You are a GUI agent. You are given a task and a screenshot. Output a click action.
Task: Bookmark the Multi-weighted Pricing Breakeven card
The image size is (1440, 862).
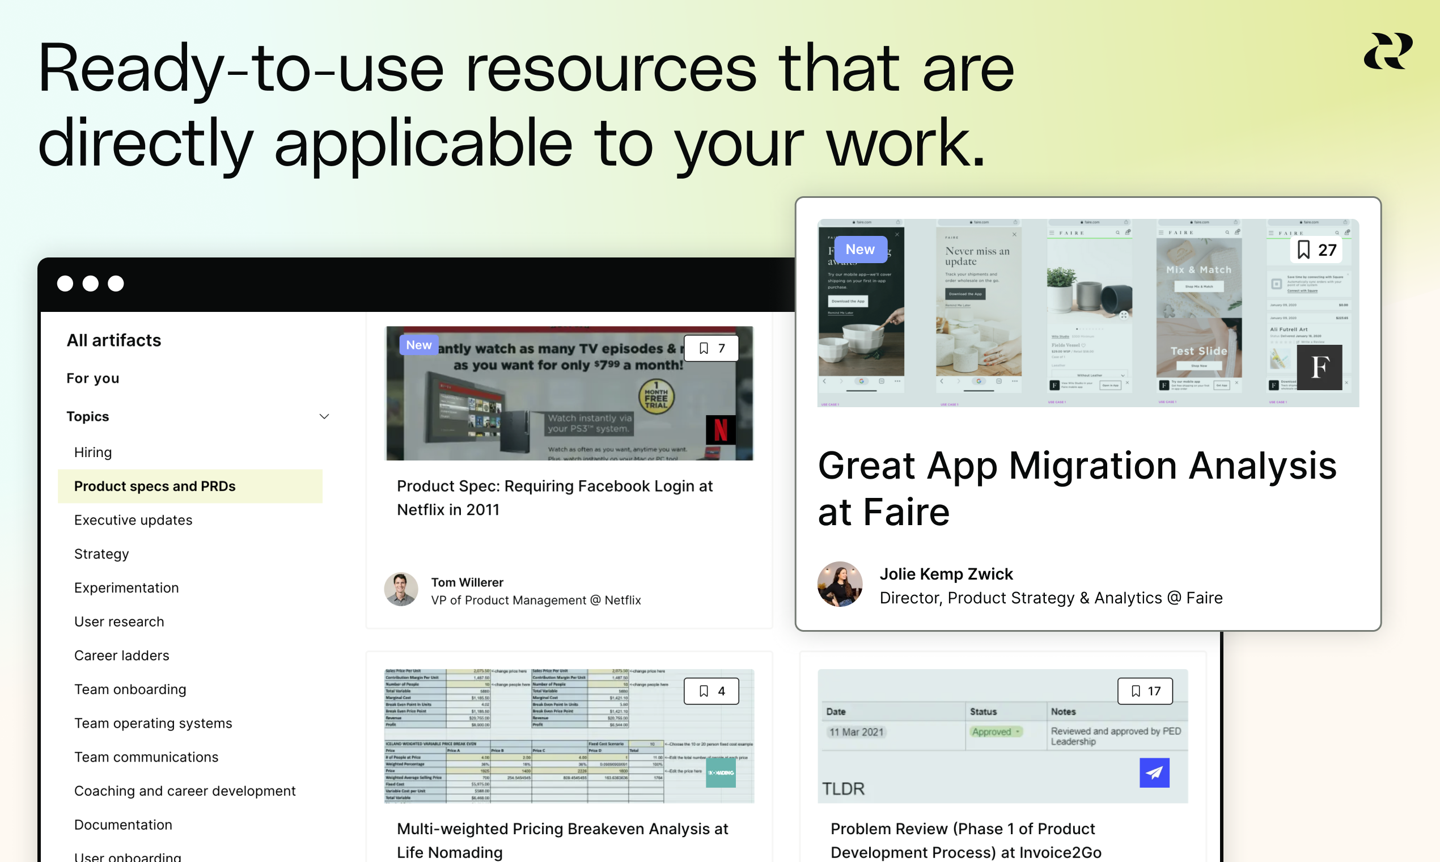711,691
